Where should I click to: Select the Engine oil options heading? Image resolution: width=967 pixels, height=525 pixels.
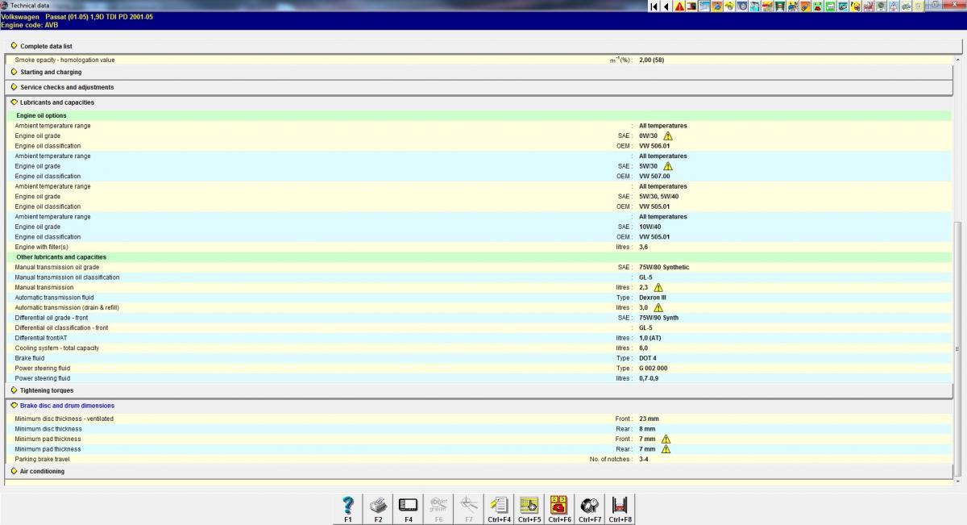coord(41,115)
